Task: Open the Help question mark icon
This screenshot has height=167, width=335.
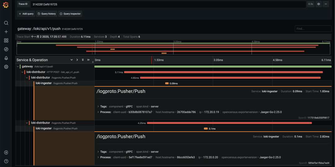Action: [6, 161]
